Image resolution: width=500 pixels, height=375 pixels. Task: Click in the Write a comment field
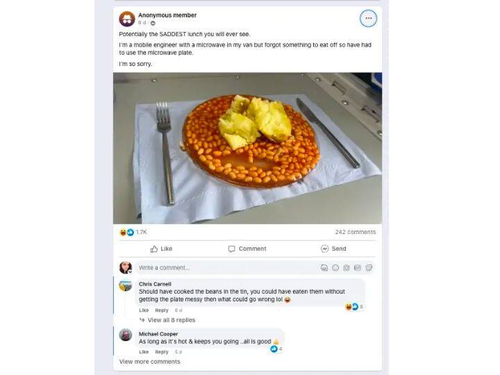pyautogui.click(x=222, y=268)
